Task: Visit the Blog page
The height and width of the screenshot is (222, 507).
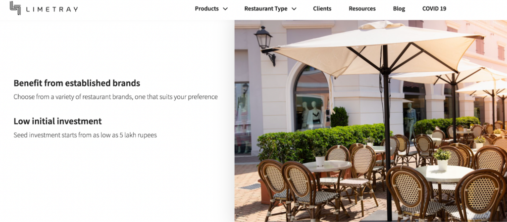Action: (399, 9)
